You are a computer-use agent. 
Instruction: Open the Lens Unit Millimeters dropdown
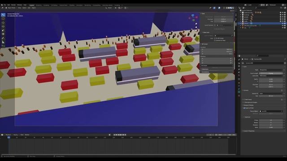tap(271, 76)
